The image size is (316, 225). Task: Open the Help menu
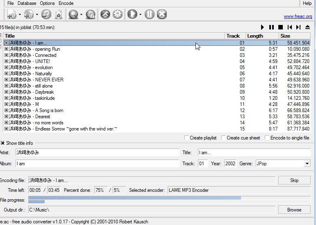pyautogui.click(x=307, y=3)
